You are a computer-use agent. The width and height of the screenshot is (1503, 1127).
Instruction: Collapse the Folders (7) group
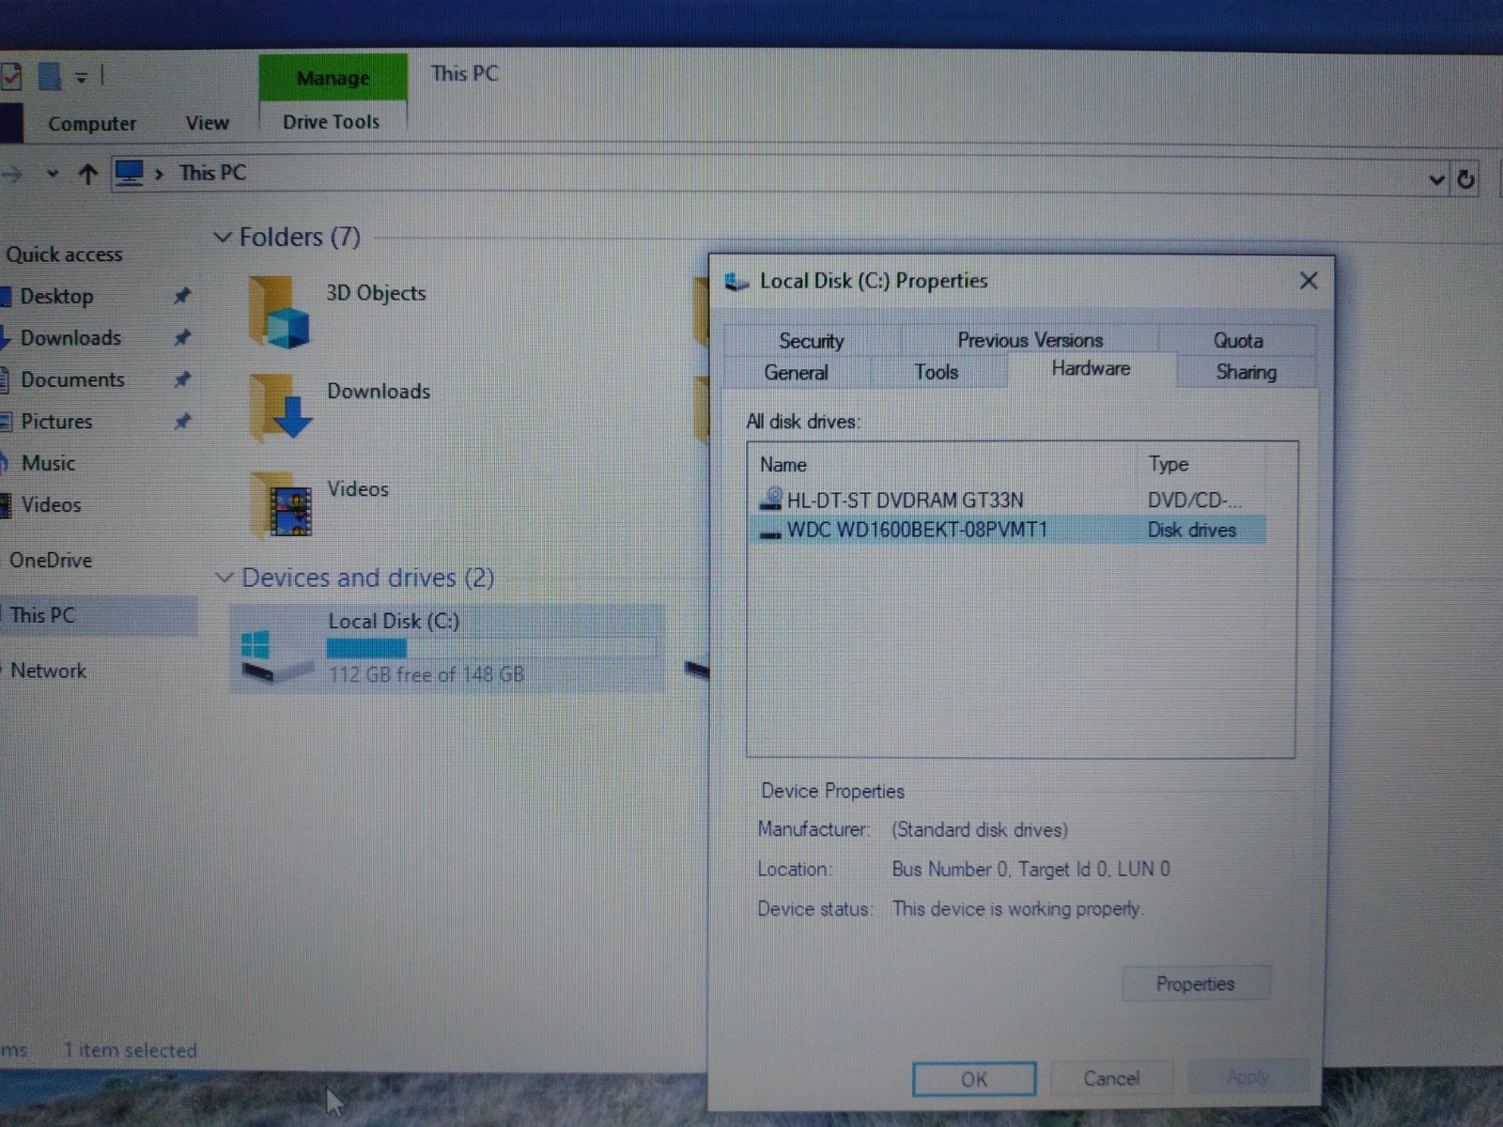click(x=223, y=237)
